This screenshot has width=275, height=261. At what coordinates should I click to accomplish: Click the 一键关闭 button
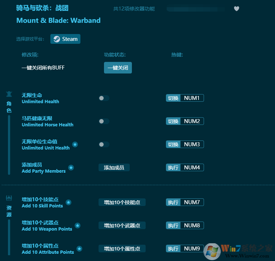click(118, 68)
